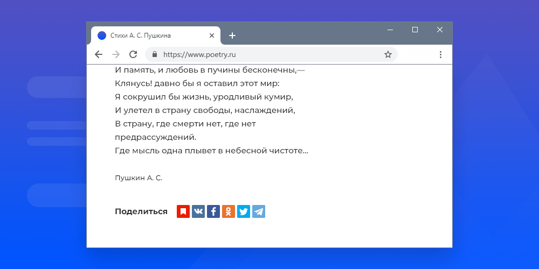Image resolution: width=539 pixels, height=269 pixels.
Task: Close the browser window
Action: pos(440,30)
